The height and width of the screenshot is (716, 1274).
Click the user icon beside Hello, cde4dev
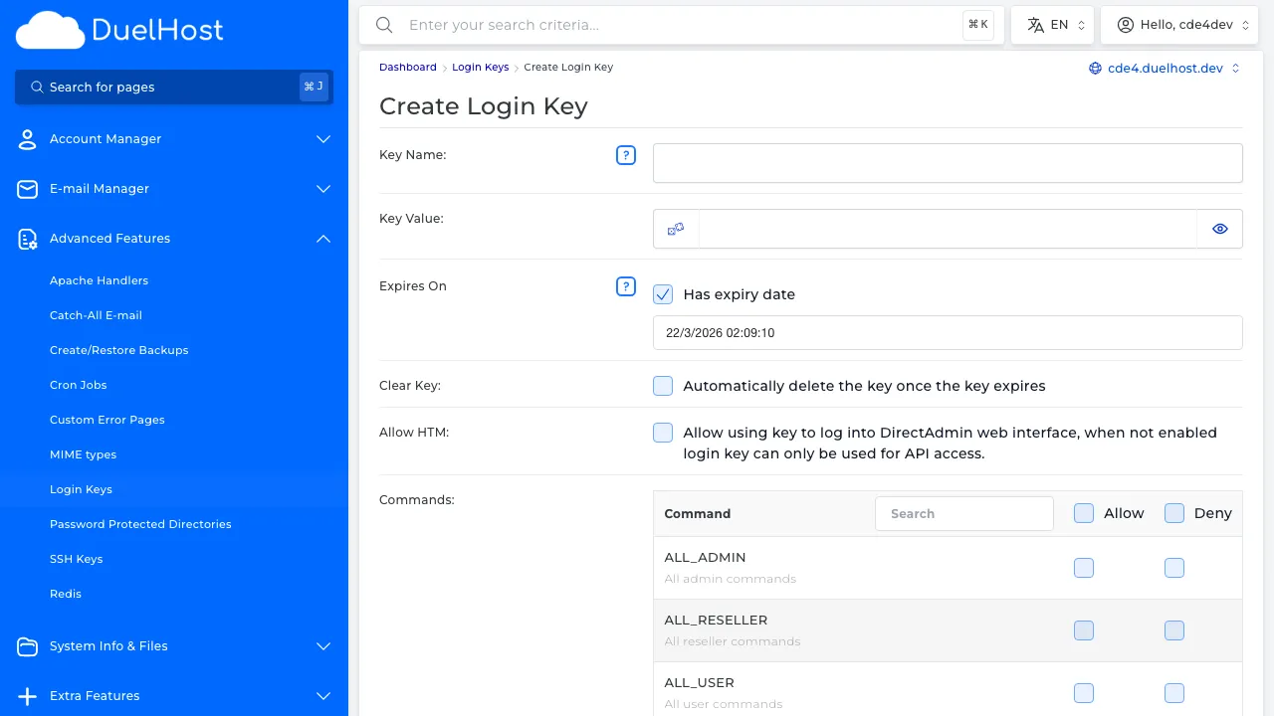1126,24
